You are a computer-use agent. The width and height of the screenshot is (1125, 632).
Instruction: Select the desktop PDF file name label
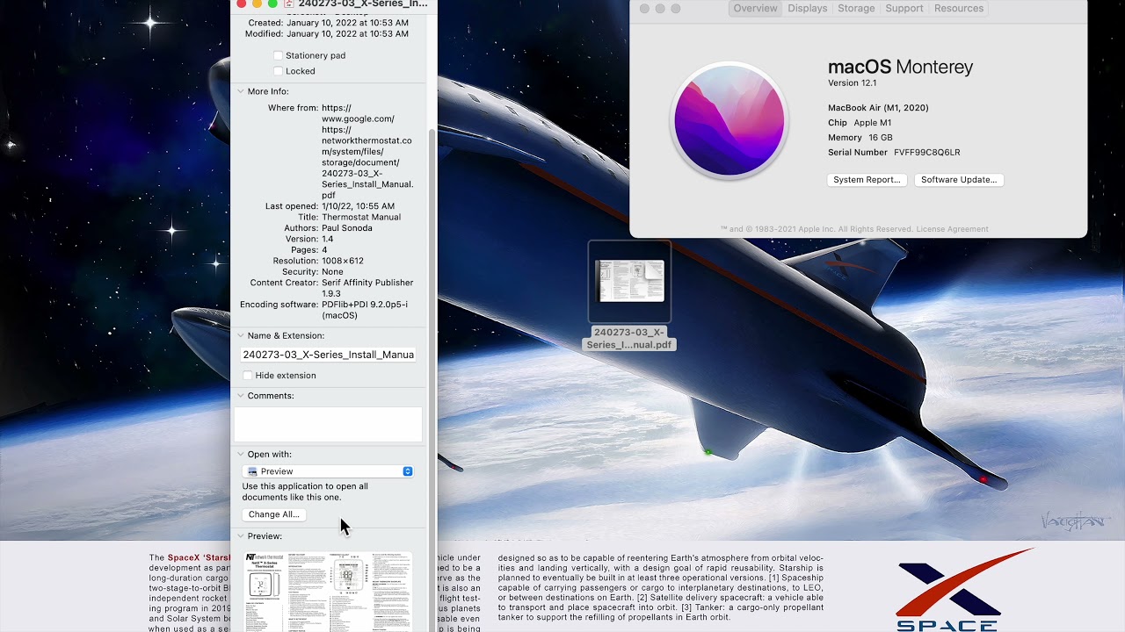tap(628, 338)
